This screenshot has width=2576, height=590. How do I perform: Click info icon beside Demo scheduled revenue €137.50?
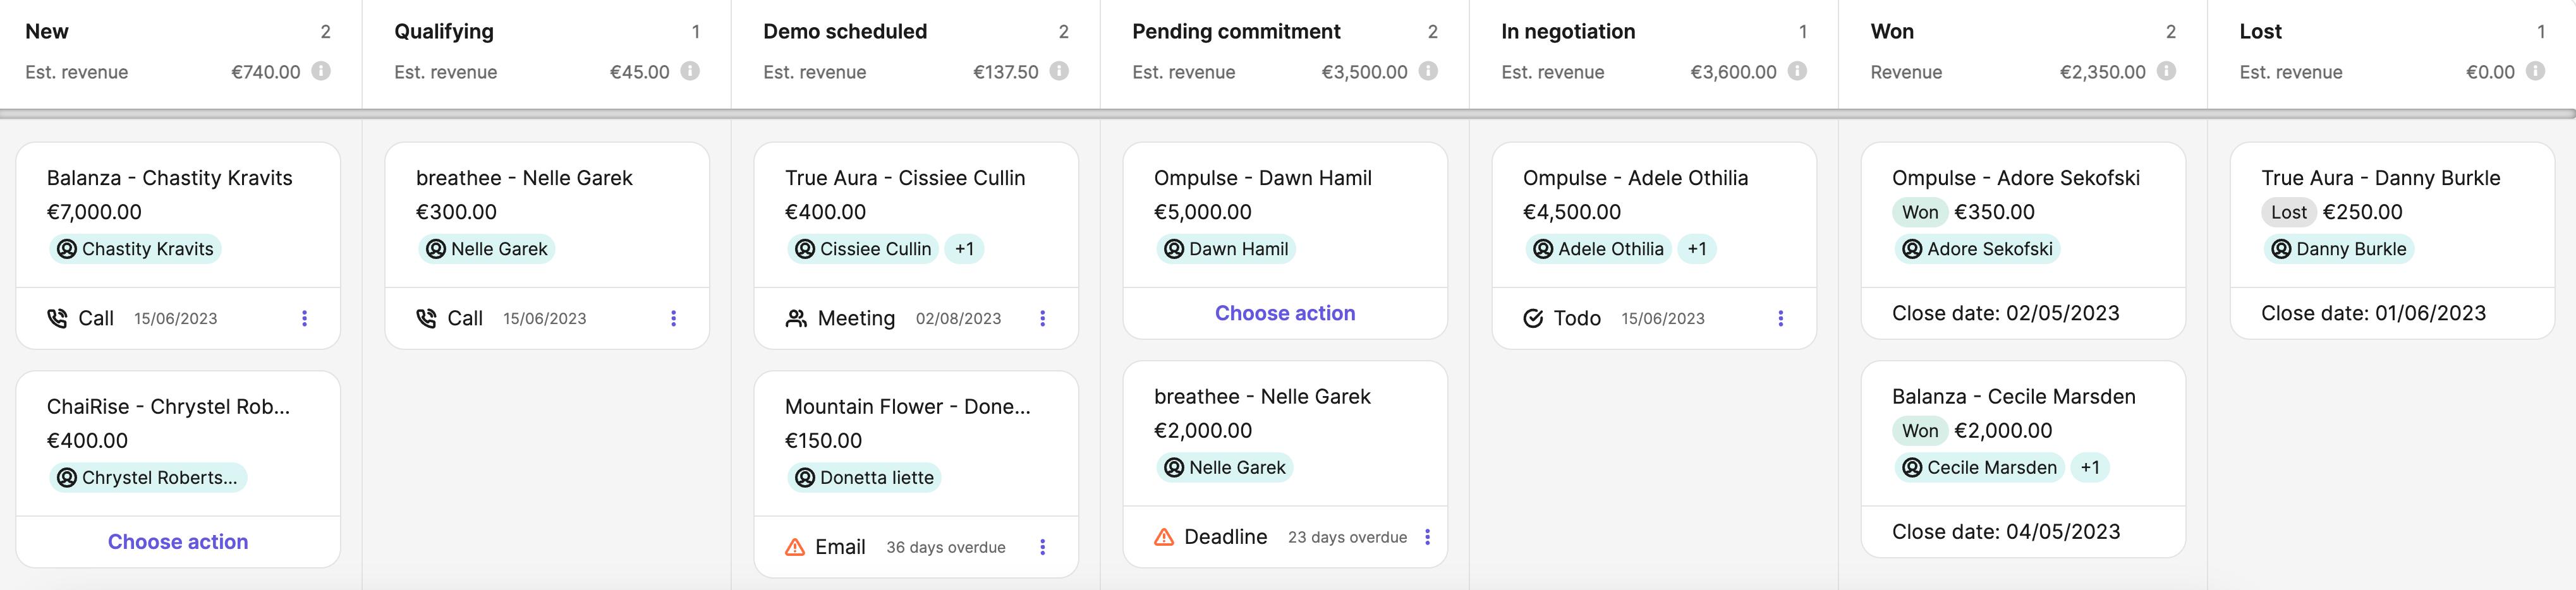(1059, 71)
